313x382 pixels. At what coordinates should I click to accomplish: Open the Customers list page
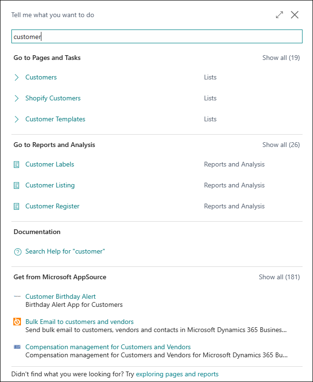[41, 77]
